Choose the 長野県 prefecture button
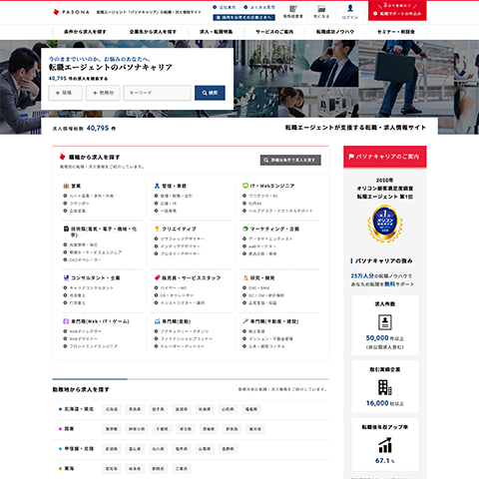This screenshot has height=479, width=479. (x=228, y=449)
